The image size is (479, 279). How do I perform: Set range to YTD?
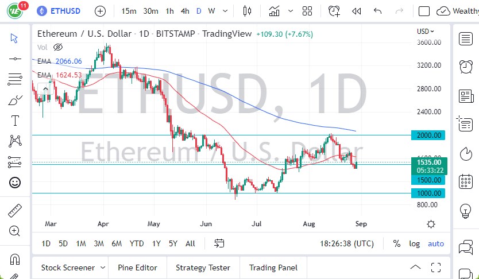(137, 243)
